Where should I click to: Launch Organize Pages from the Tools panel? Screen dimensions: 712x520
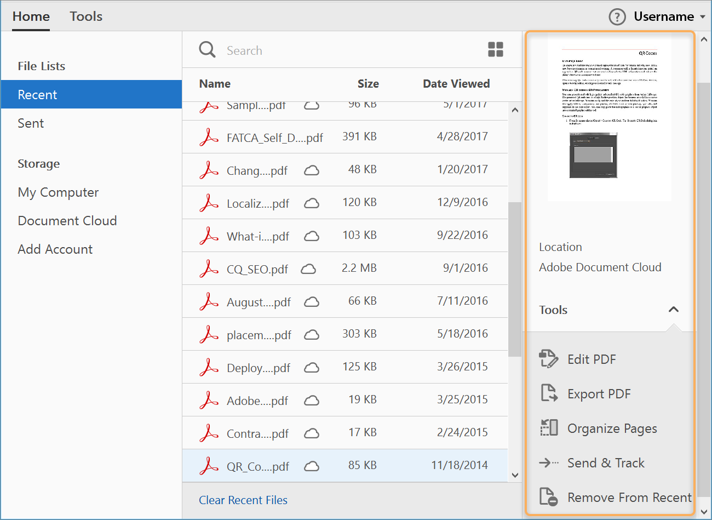point(612,428)
